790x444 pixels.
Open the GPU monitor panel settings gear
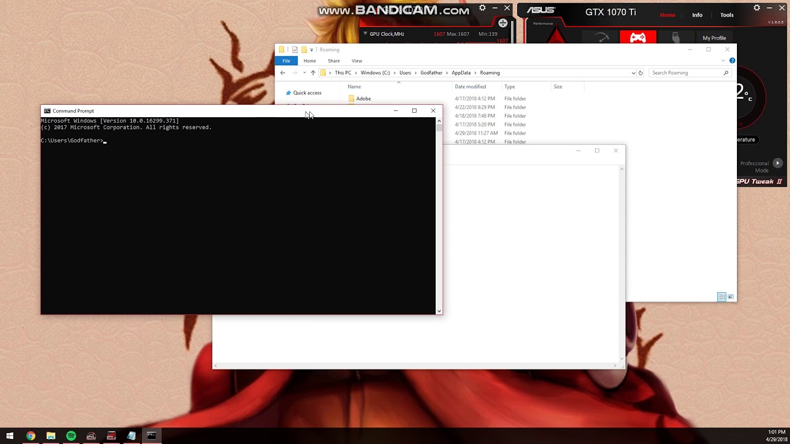tap(482, 8)
